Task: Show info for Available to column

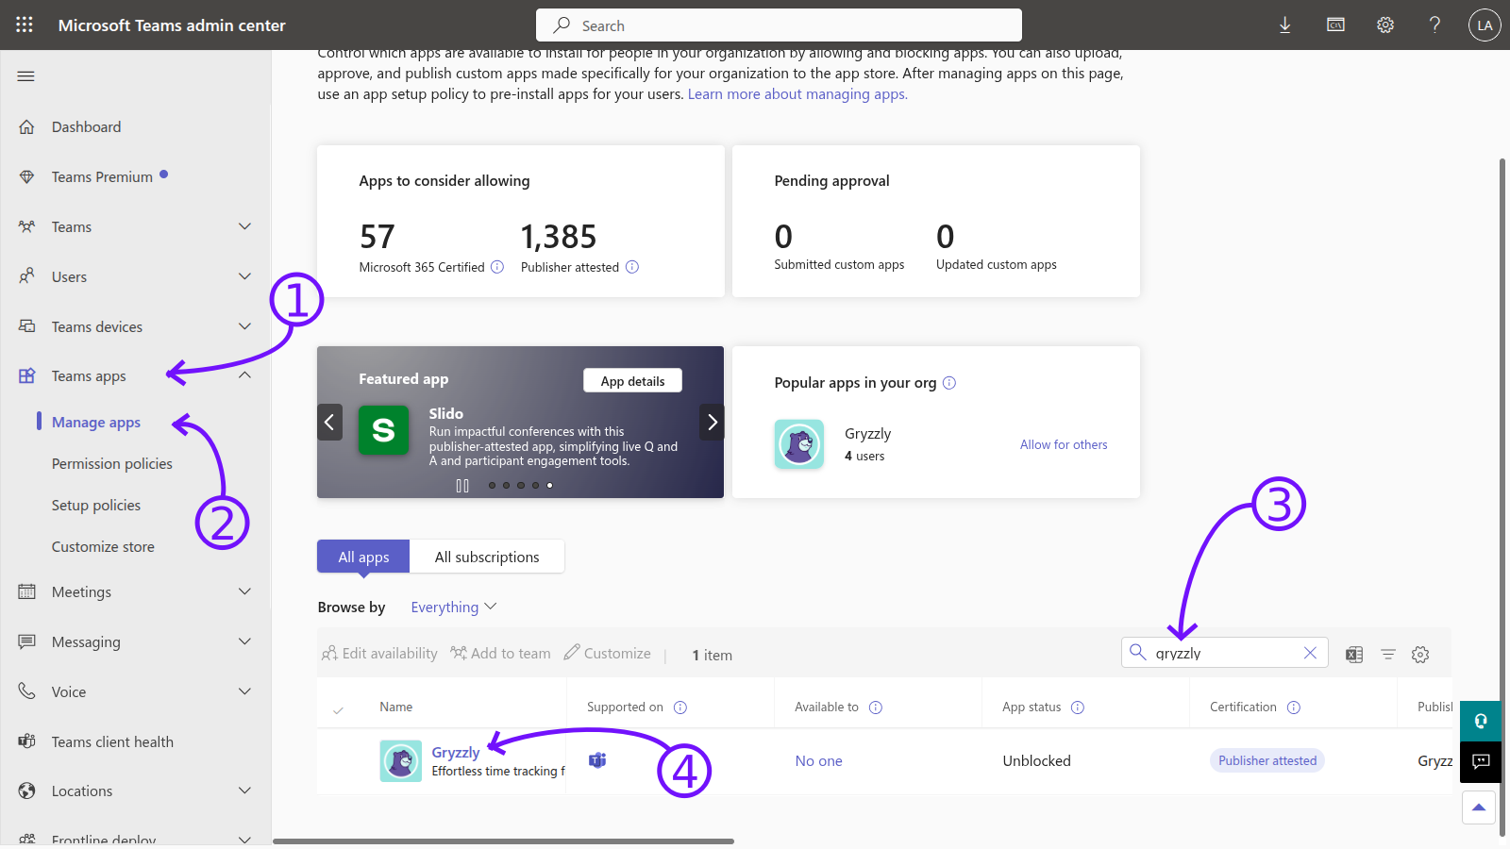Action: coord(876,707)
